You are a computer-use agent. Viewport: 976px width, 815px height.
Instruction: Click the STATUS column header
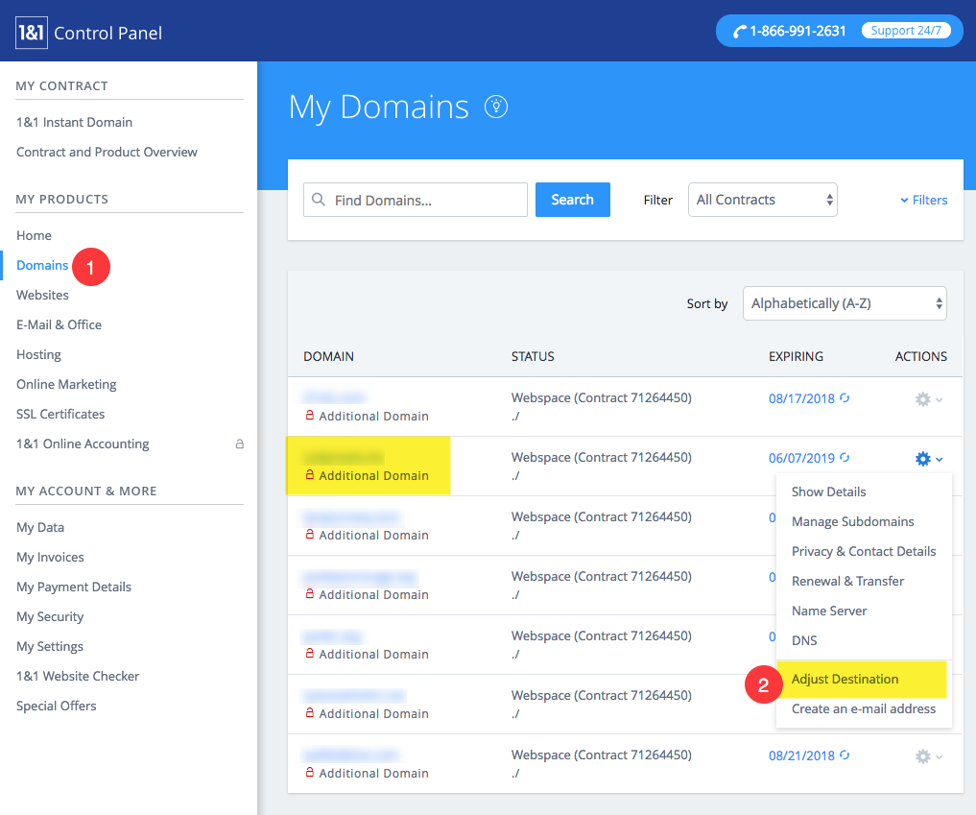point(533,357)
